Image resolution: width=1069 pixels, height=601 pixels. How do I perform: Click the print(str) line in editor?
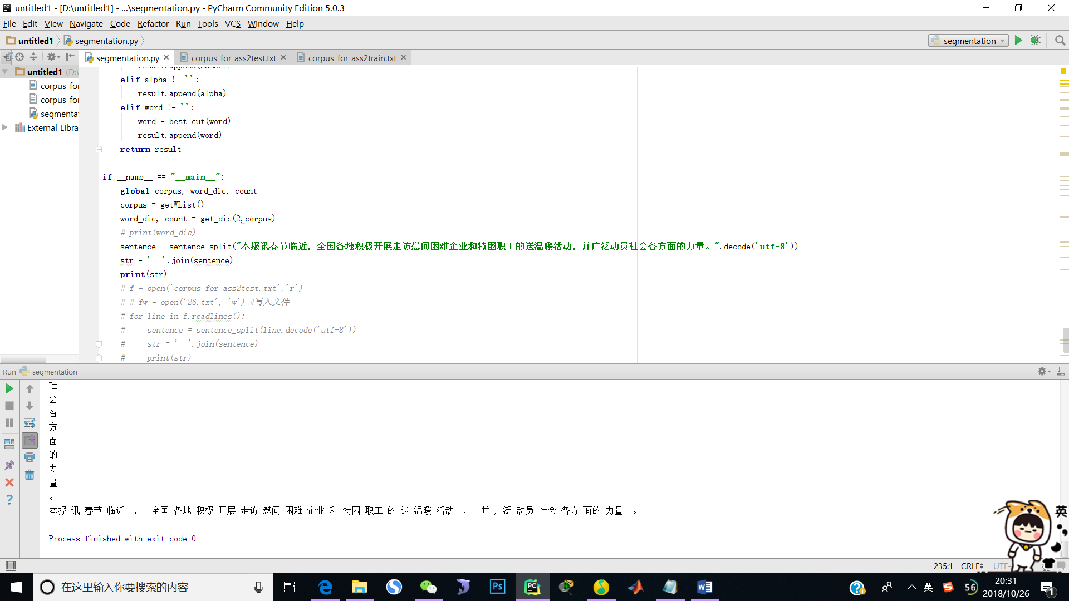143,274
